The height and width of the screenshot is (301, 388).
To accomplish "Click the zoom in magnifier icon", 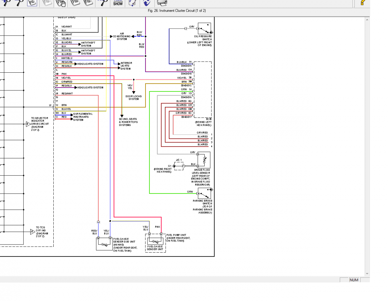I will pos(6,3).
